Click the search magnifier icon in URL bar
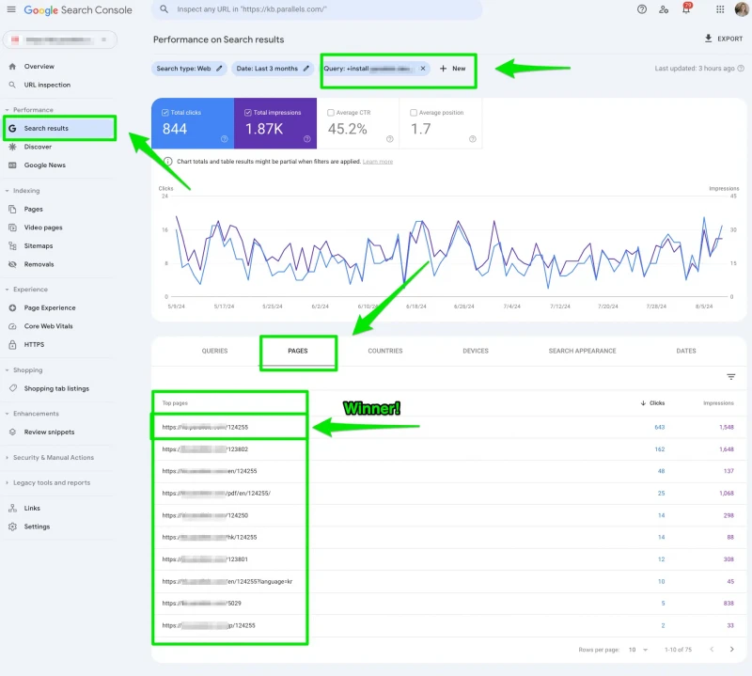The image size is (752, 676). coord(164,9)
